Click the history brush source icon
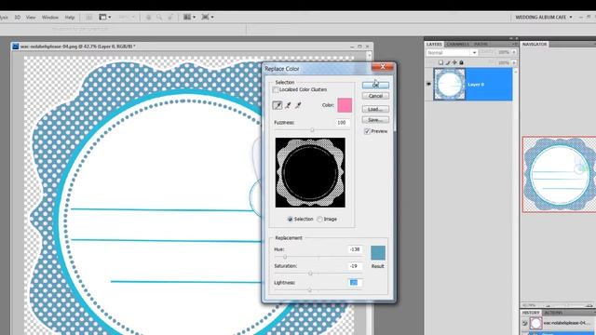 [524, 323]
